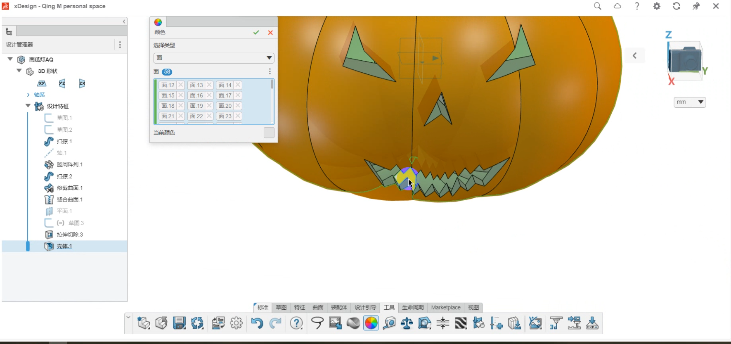Click the pin icon in the top bar
Viewport: 731px width, 344px height.
click(x=696, y=6)
